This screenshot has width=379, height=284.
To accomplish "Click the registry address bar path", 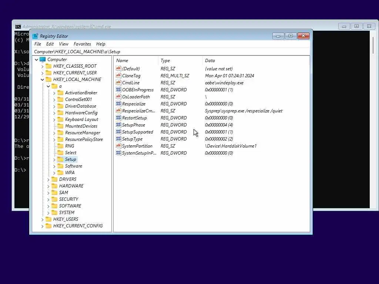I will tap(77, 52).
